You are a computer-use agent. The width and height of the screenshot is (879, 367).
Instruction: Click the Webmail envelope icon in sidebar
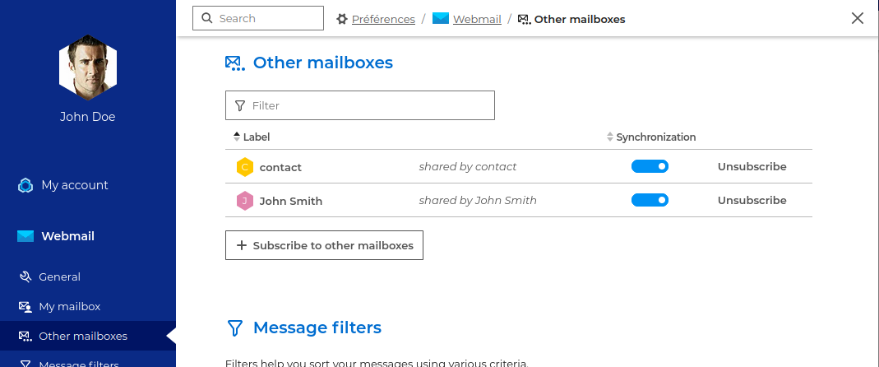(x=25, y=236)
